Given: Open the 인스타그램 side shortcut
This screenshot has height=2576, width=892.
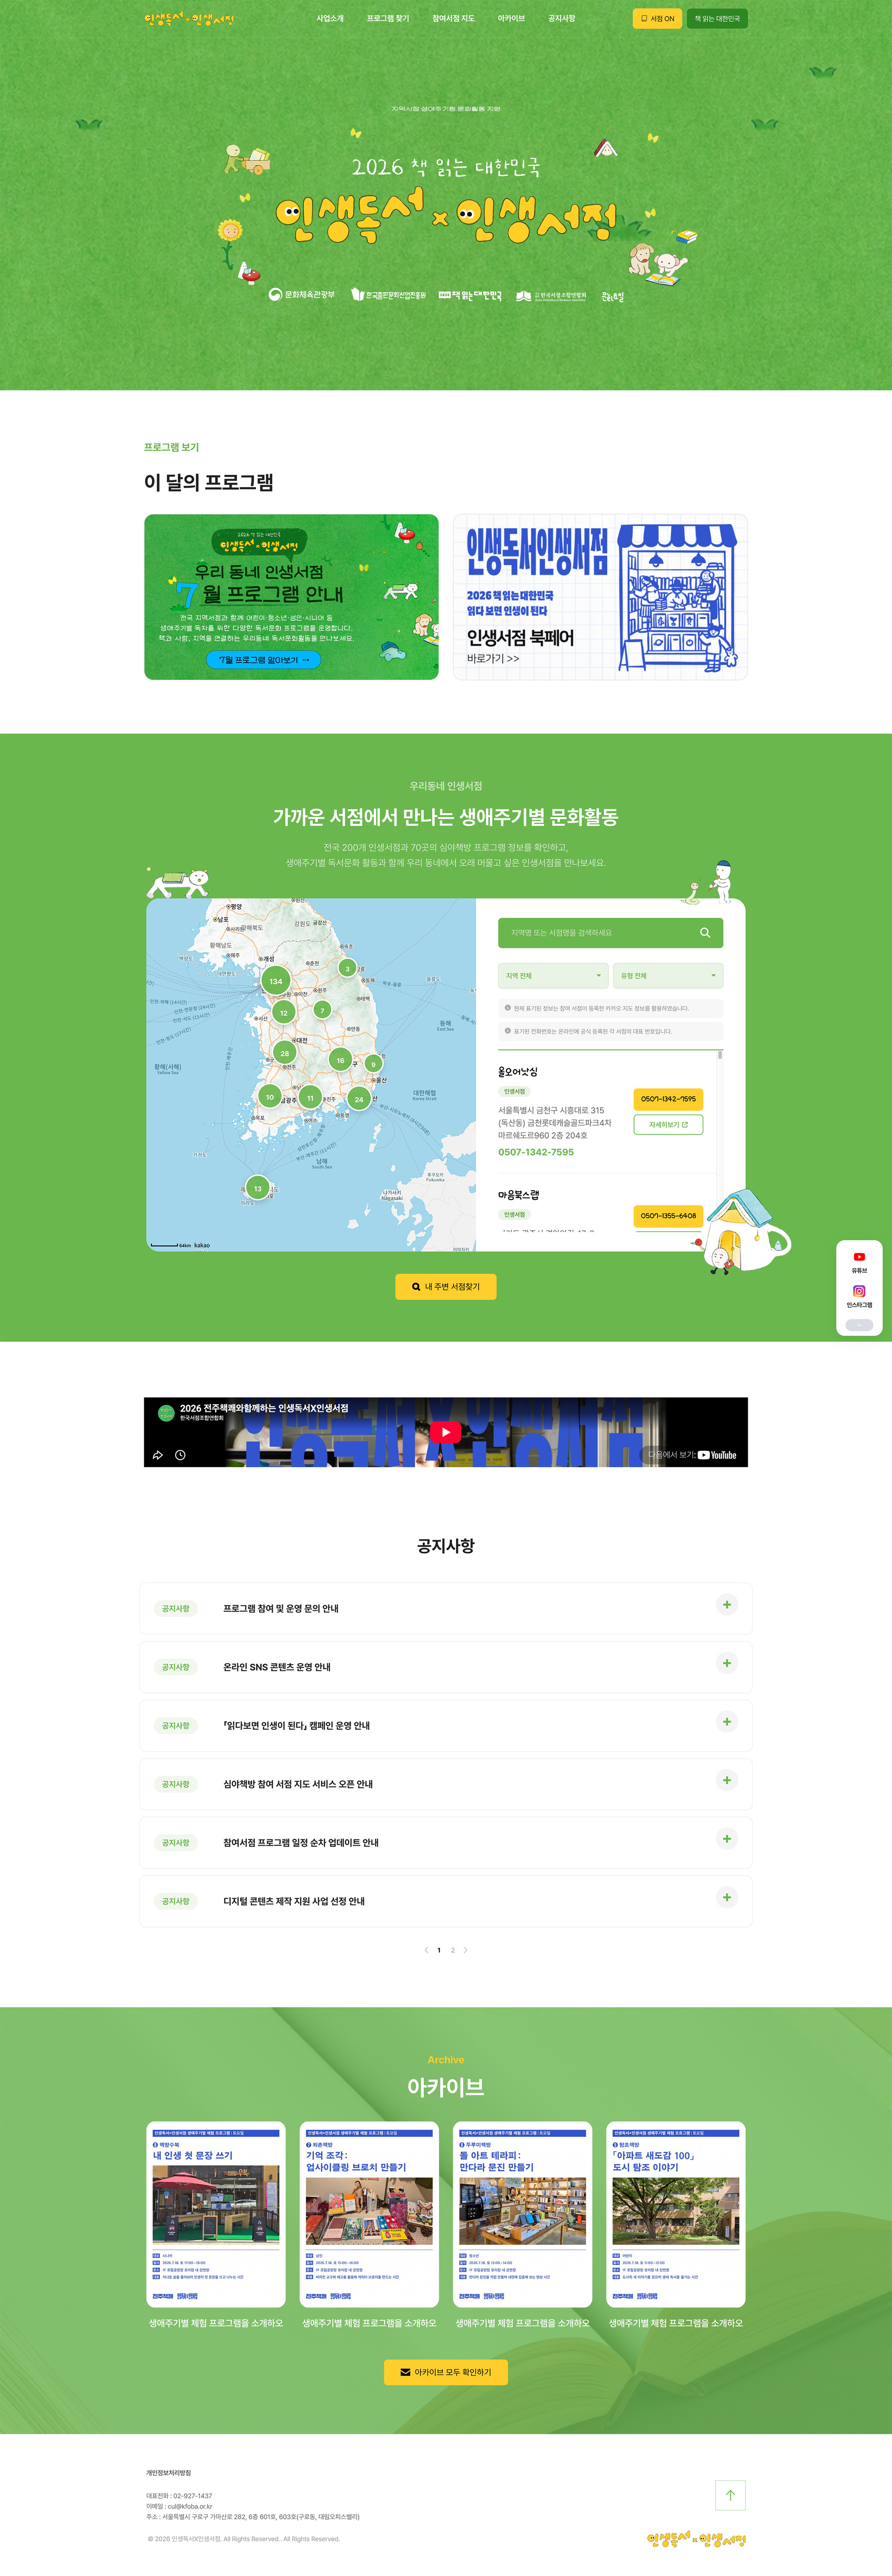Looking at the screenshot, I should (859, 1296).
